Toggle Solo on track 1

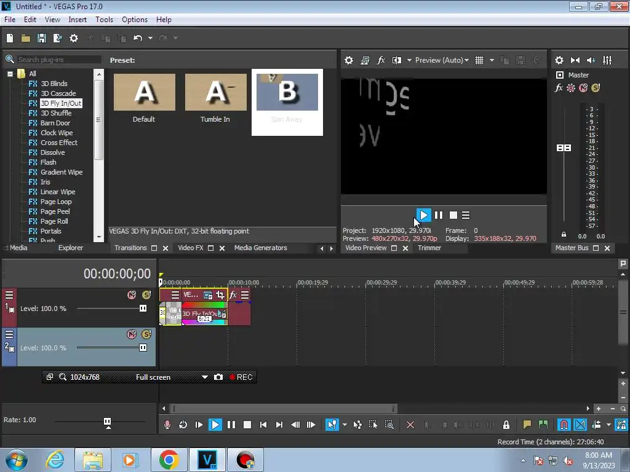click(x=146, y=295)
